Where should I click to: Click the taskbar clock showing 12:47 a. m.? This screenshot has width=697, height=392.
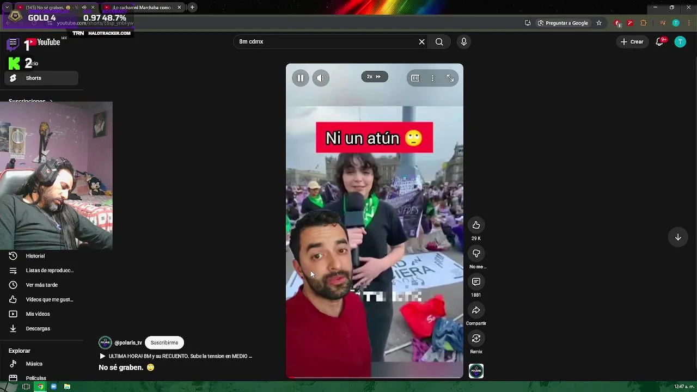tap(684, 387)
